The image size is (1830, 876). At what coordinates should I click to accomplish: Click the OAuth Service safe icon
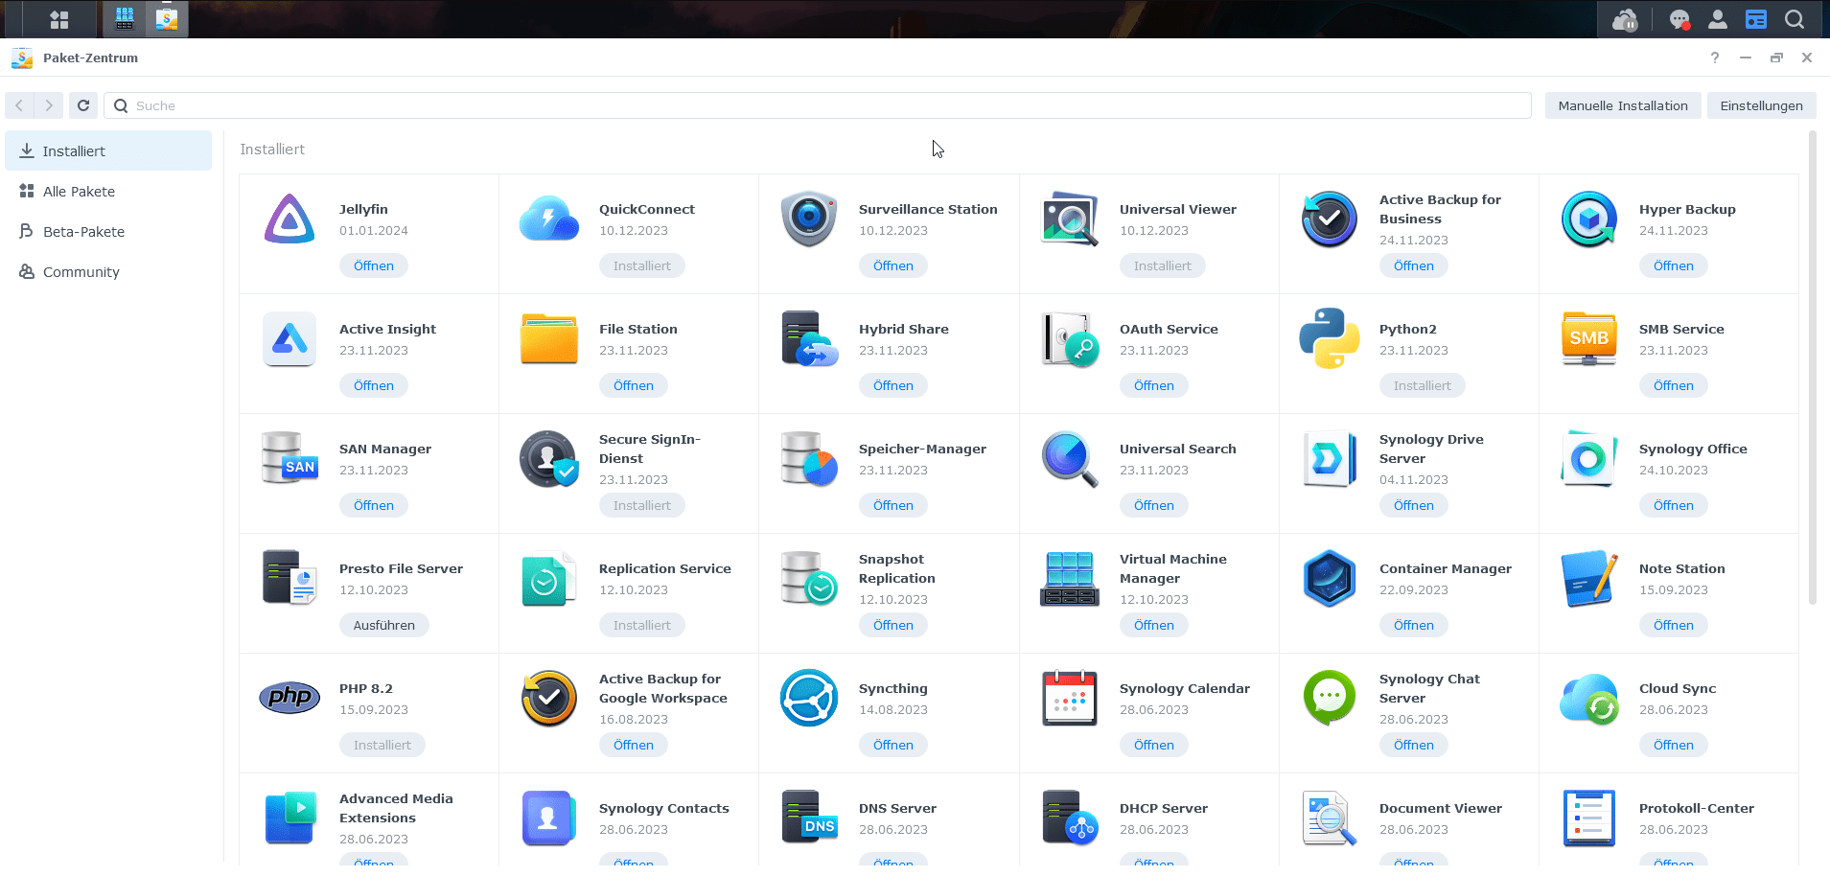(x=1070, y=338)
